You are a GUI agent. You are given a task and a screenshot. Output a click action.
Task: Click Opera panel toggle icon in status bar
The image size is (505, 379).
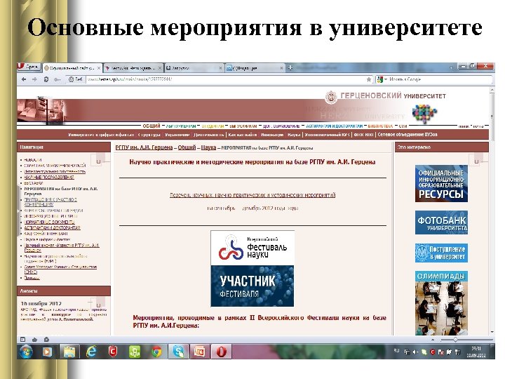pyautogui.click(x=22, y=340)
